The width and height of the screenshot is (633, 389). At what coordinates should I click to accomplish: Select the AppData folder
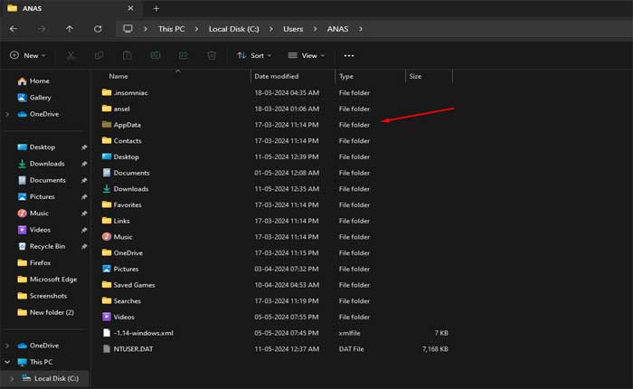(127, 125)
